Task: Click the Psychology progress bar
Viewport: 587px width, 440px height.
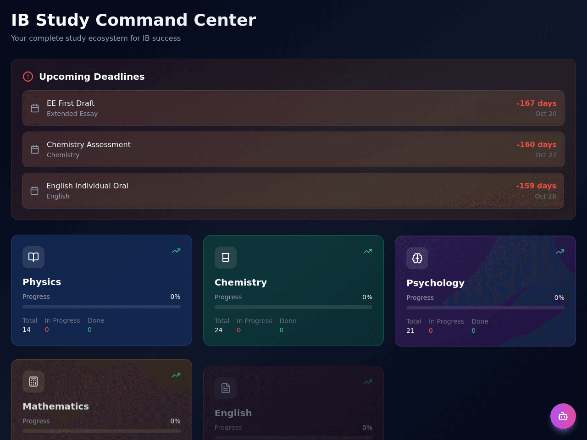Action: [485, 308]
